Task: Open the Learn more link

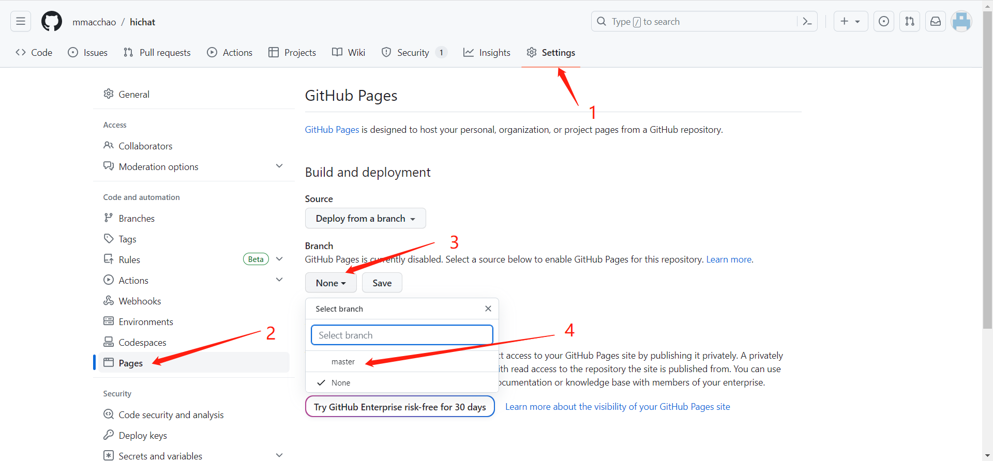Action: click(x=729, y=259)
